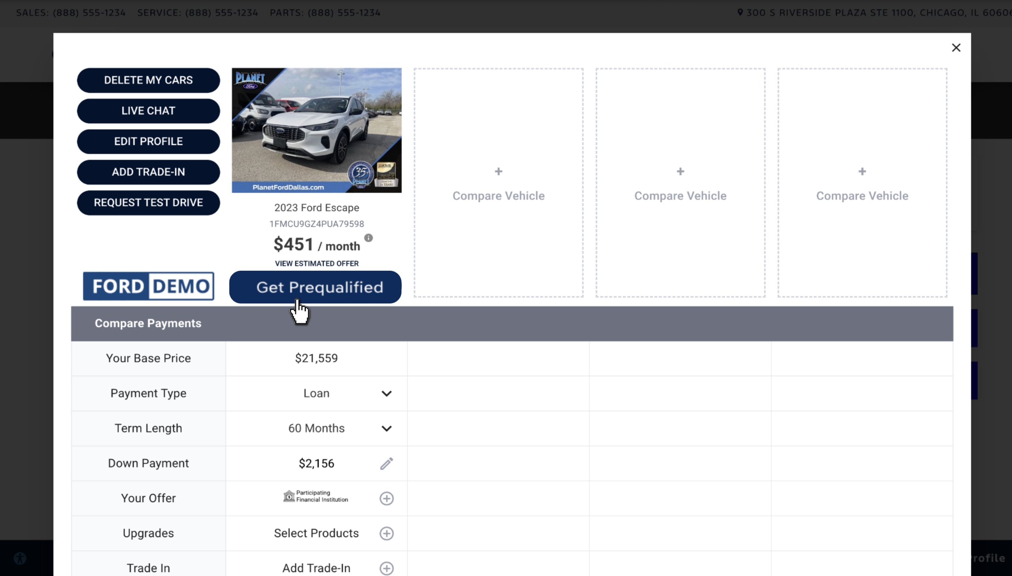The image size is (1012, 576).
Task: Click the Compare Payments header
Action: pyautogui.click(x=148, y=323)
